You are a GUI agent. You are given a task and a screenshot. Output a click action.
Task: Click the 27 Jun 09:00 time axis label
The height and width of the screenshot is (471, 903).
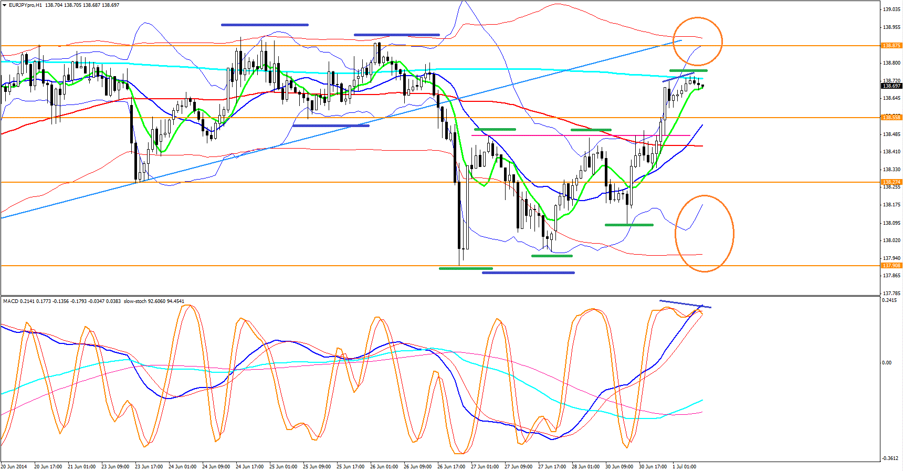(518, 467)
